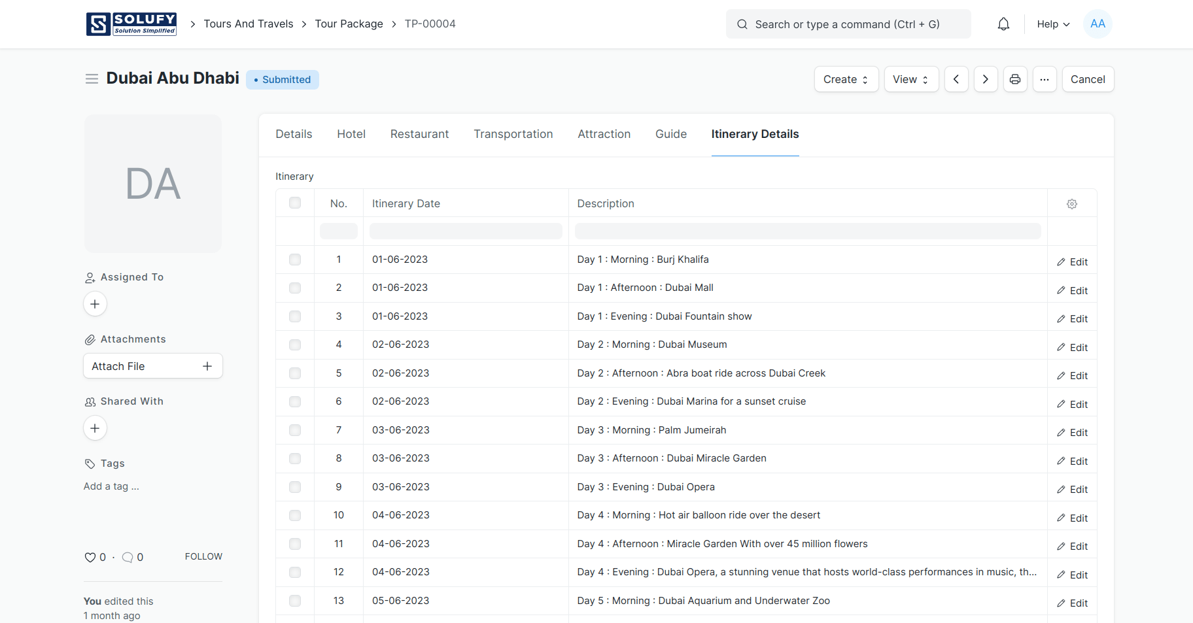The image size is (1193, 623).
Task: Switch to the Details tab
Action: 294,134
